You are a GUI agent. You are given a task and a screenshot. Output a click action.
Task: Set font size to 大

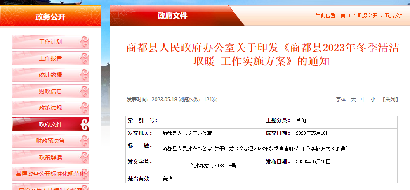point(353,100)
